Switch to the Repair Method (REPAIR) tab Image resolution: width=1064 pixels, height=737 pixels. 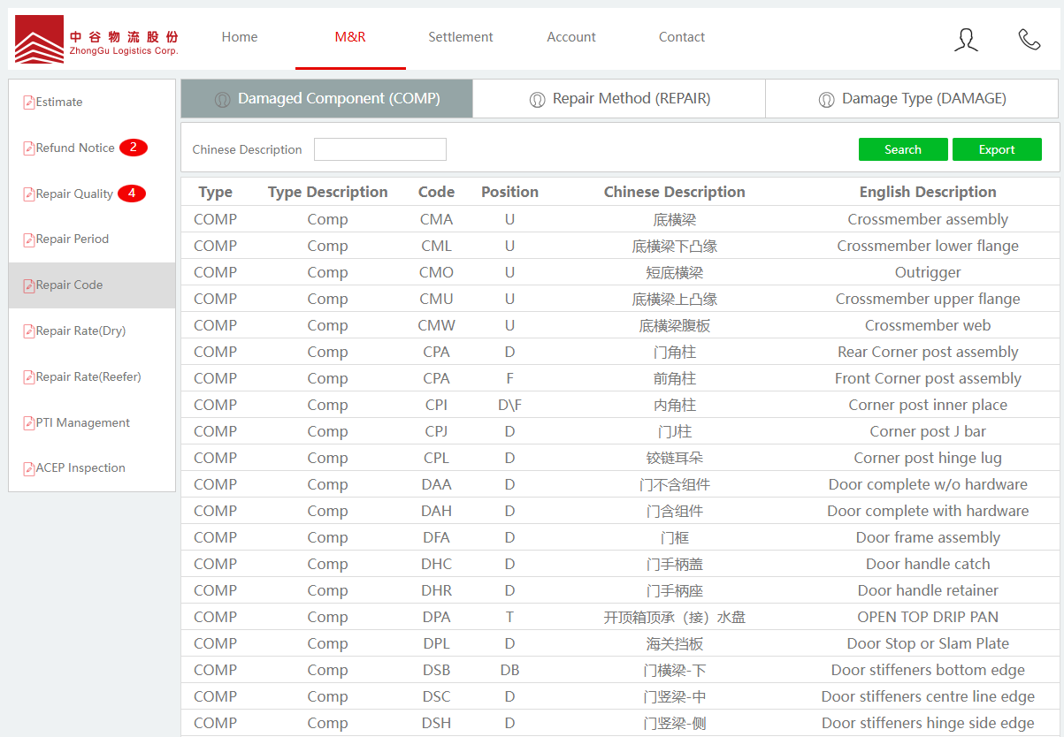coord(619,99)
